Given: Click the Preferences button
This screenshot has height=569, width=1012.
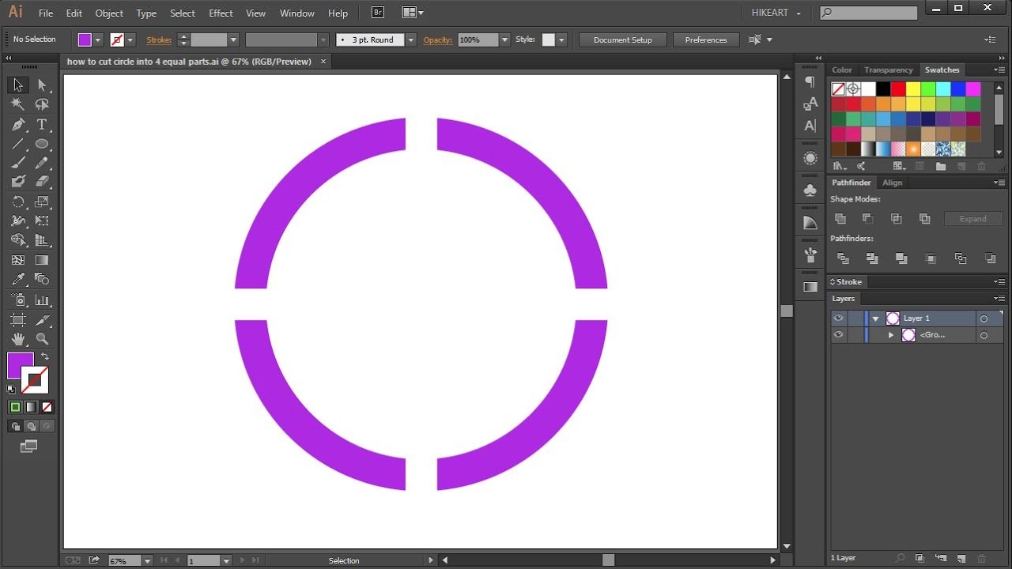Looking at the screenshot, I should (706, 40).
